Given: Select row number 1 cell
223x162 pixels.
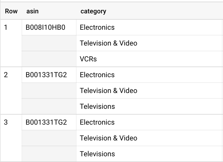Looking at the screenshot, I should [6, 28].
